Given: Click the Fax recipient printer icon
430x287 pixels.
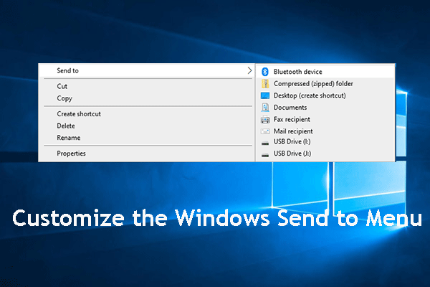Looking at the screenshot, I should [265, 120].
